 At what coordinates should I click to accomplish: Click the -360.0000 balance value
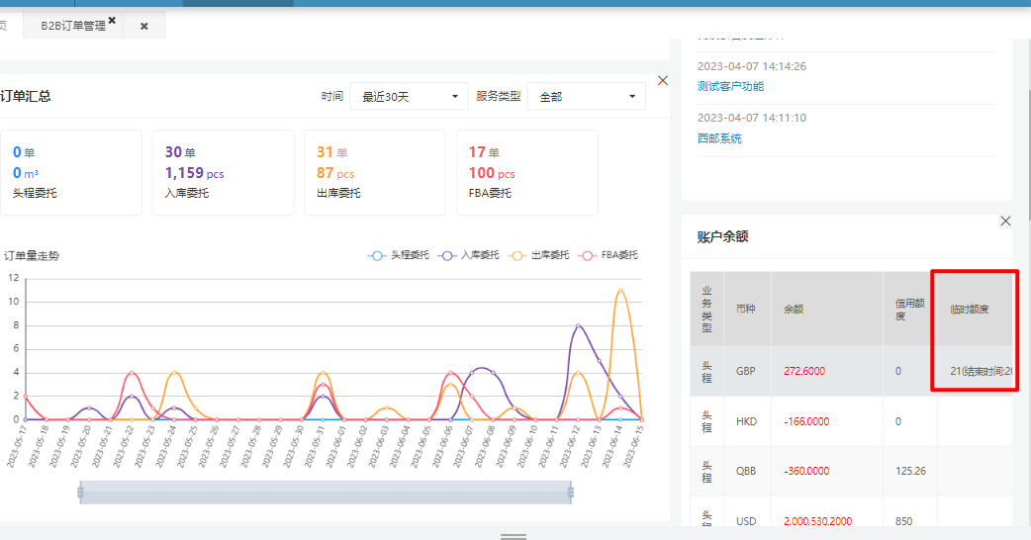[x=806, y=471]
